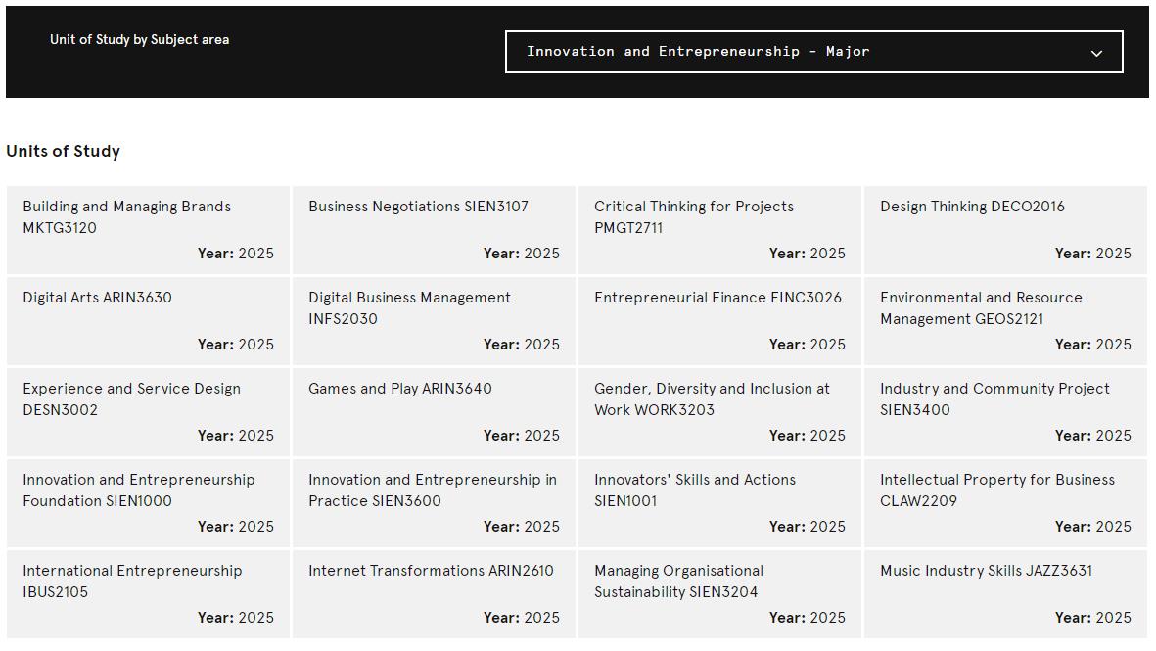This screenshot has width=1156, height=651.
Task: Select Business Negotiations SIEN3107 card
Action: click(x=435, y=230)
